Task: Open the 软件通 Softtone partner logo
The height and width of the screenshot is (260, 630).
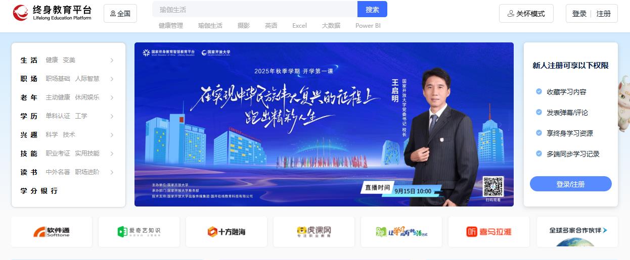Action: [x=52, y=232]
